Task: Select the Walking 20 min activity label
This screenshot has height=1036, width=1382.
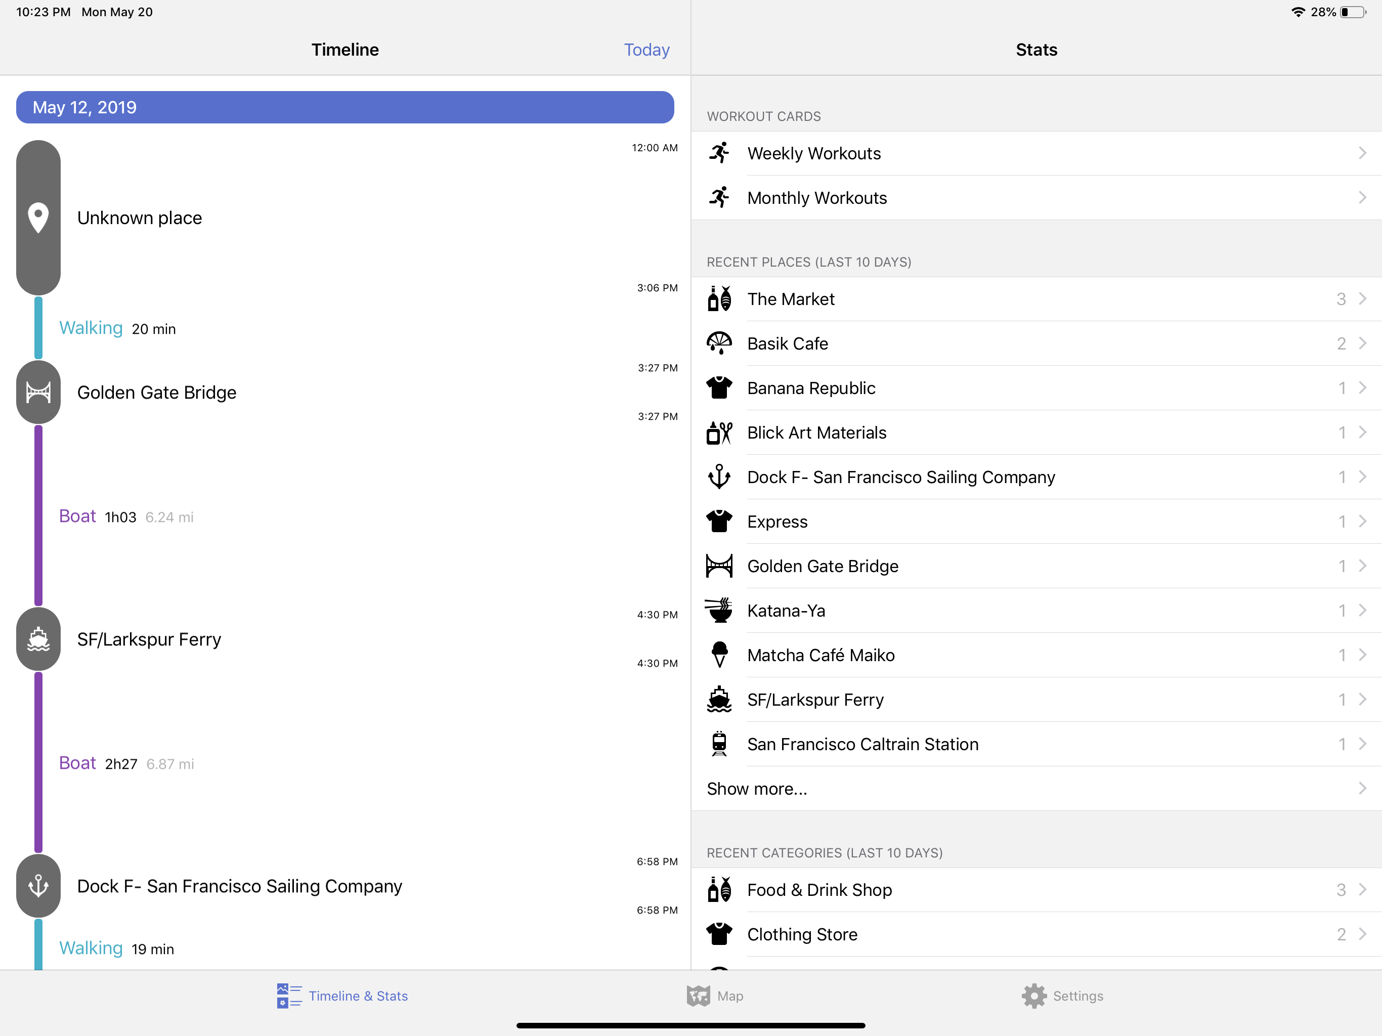Action: tap(117, 328)
